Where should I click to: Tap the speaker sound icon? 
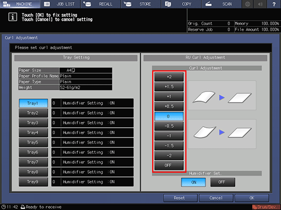tap(260, 4)
